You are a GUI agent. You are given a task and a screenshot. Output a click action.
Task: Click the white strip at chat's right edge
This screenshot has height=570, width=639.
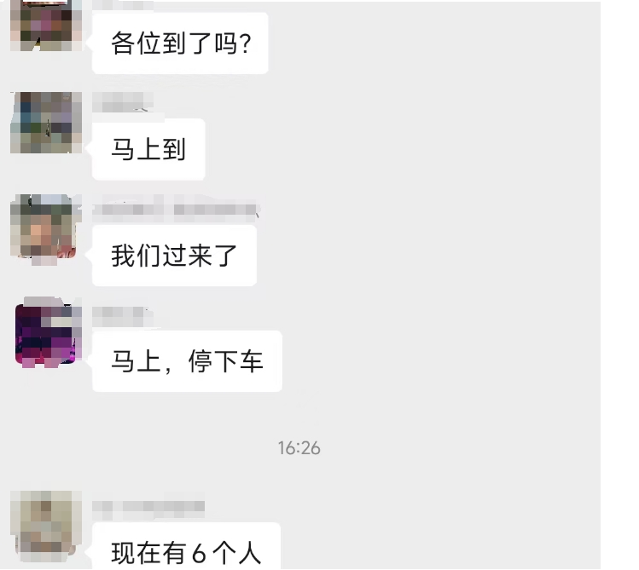(619, 285)
